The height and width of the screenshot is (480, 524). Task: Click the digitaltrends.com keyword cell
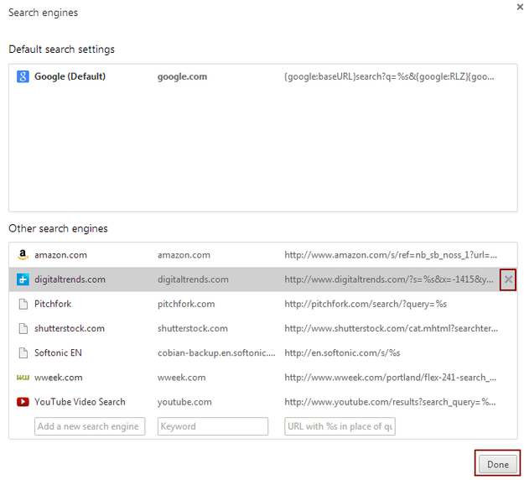pyautogui.click(x=193, y=279)
